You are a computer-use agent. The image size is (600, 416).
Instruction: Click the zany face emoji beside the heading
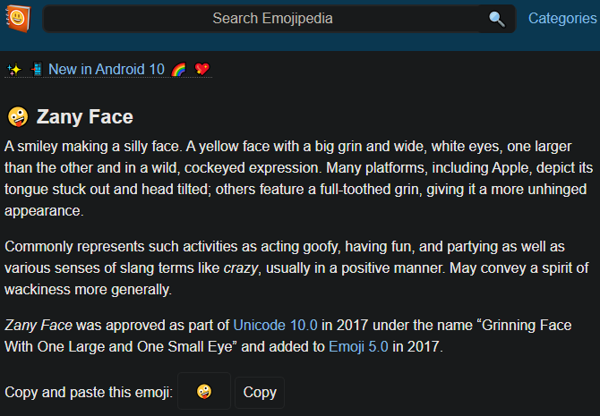(17, 117)
